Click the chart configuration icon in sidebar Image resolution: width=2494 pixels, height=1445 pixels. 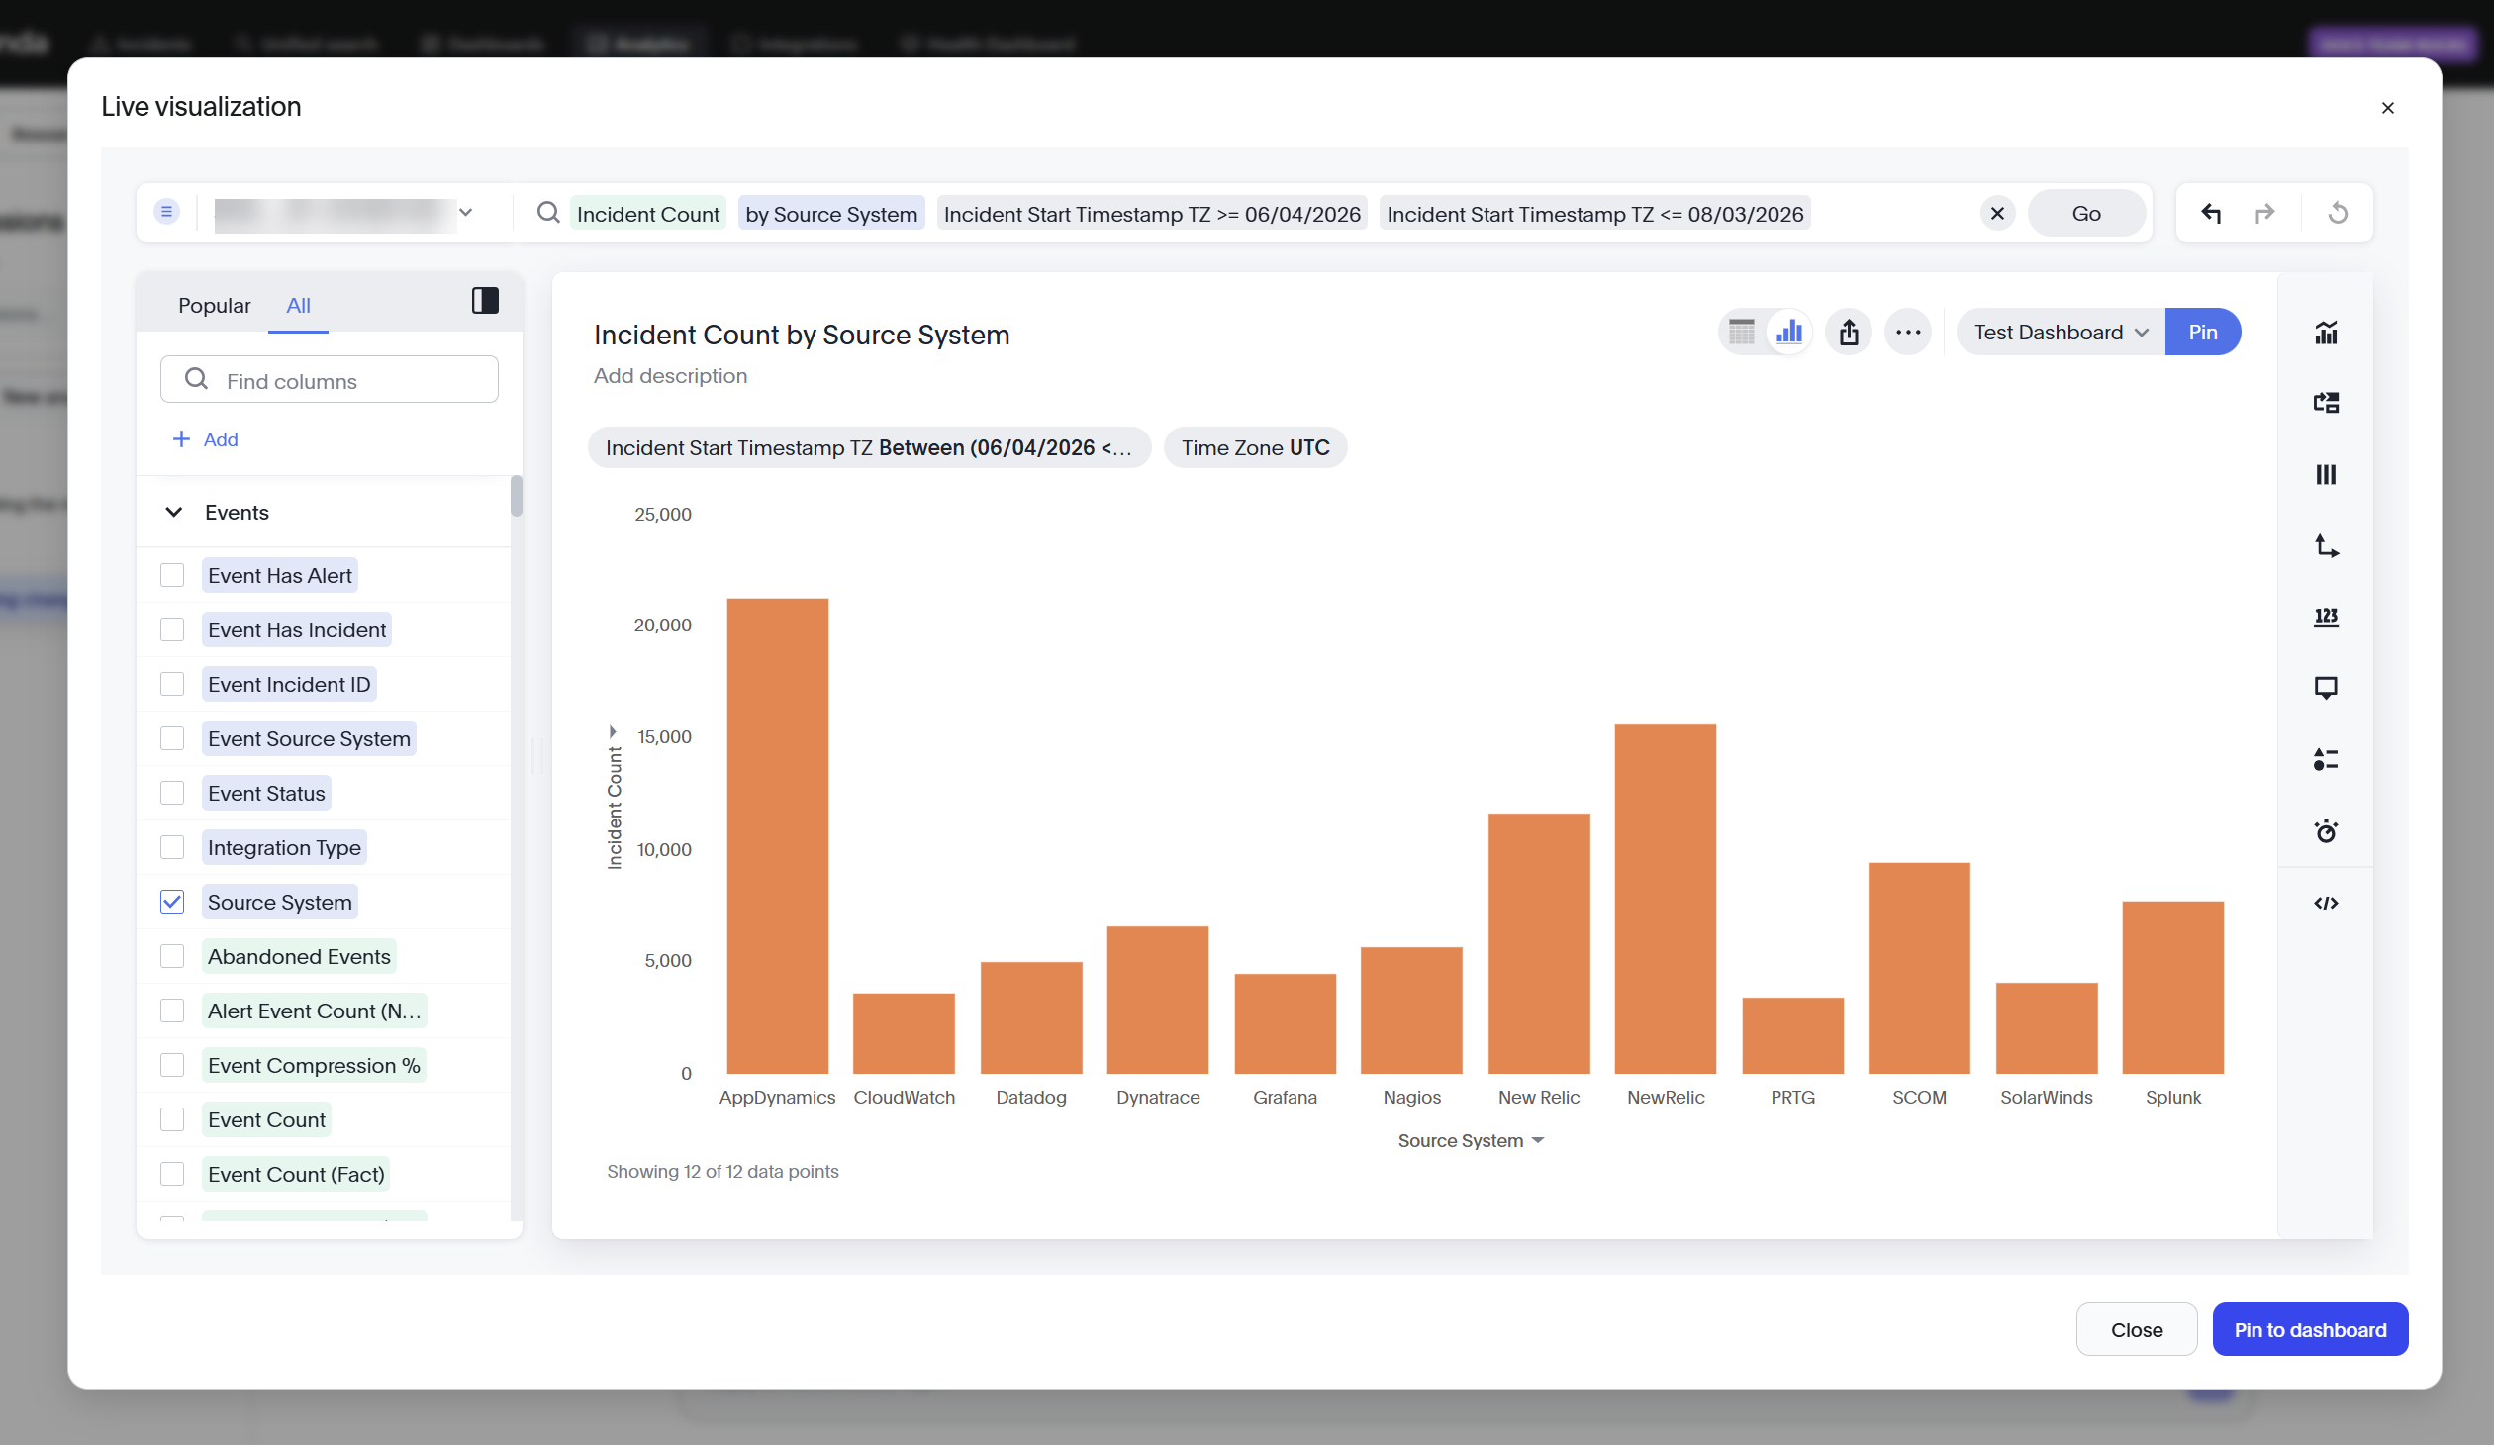(2326, 403)
